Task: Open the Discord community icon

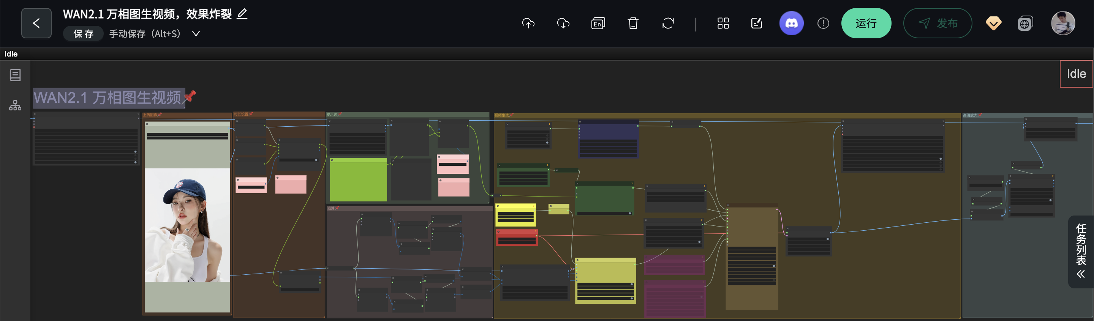Action: (x=791, y=23)
